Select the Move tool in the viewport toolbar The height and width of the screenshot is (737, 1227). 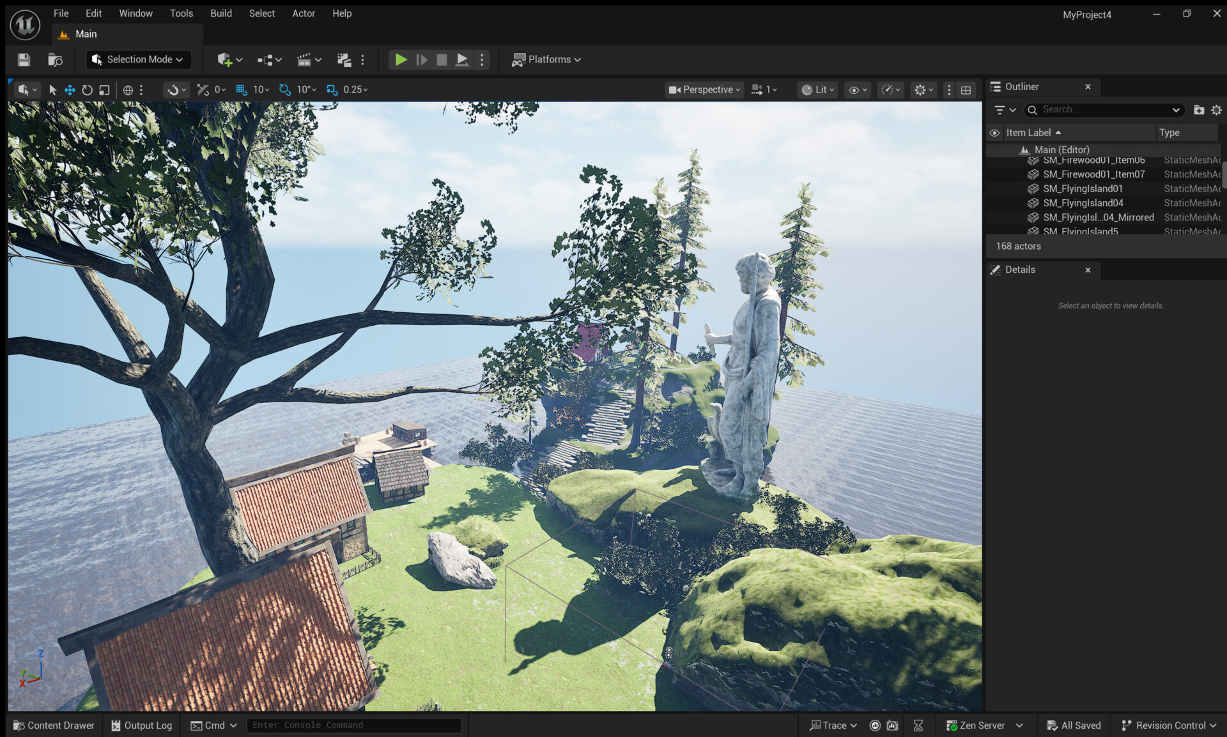coord(70,90)
